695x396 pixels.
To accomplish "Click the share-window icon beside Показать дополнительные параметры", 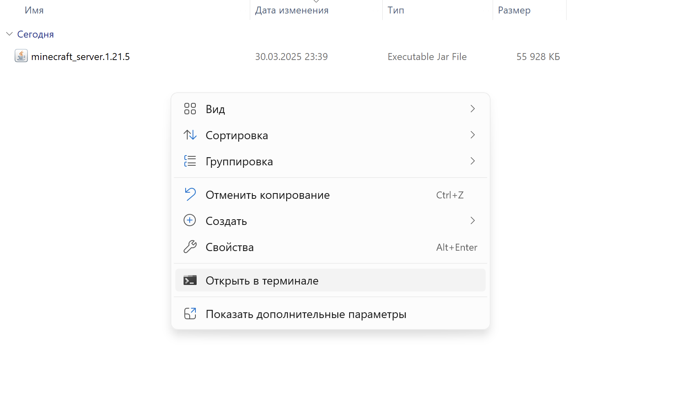I will 190,314.
